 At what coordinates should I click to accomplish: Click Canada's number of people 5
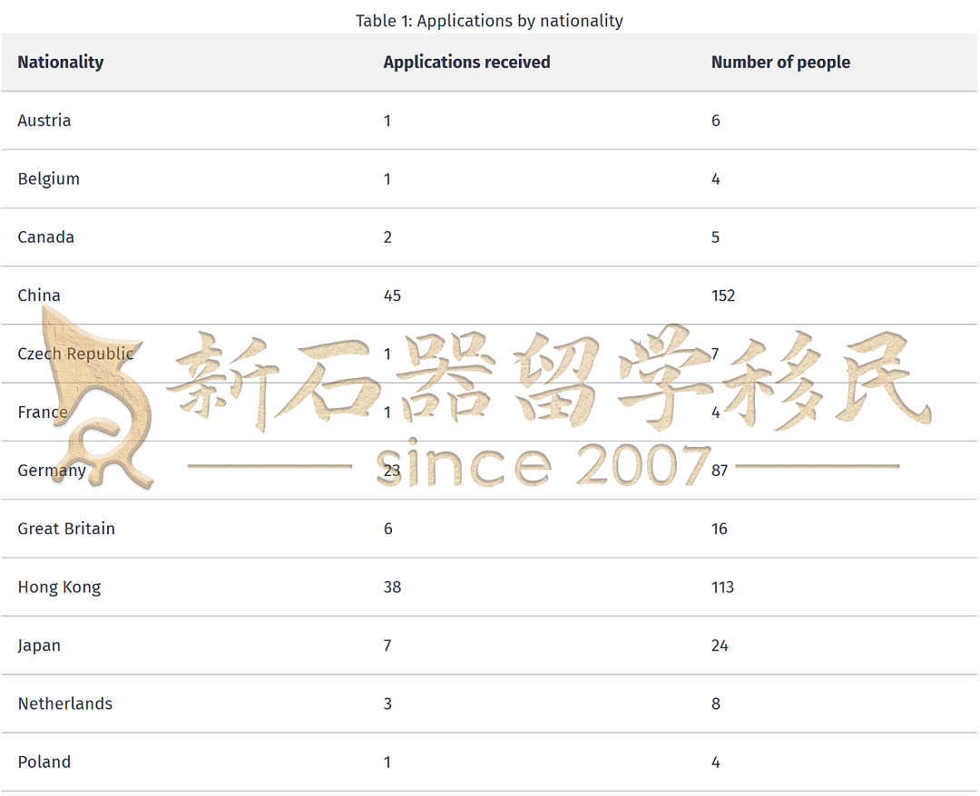point(716,238)
